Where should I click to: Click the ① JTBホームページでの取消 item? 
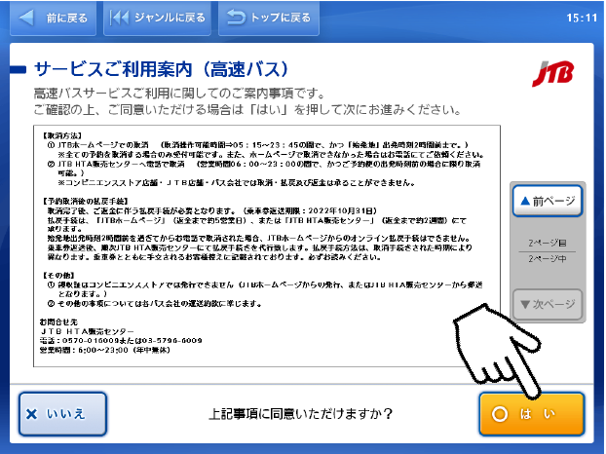258,145
